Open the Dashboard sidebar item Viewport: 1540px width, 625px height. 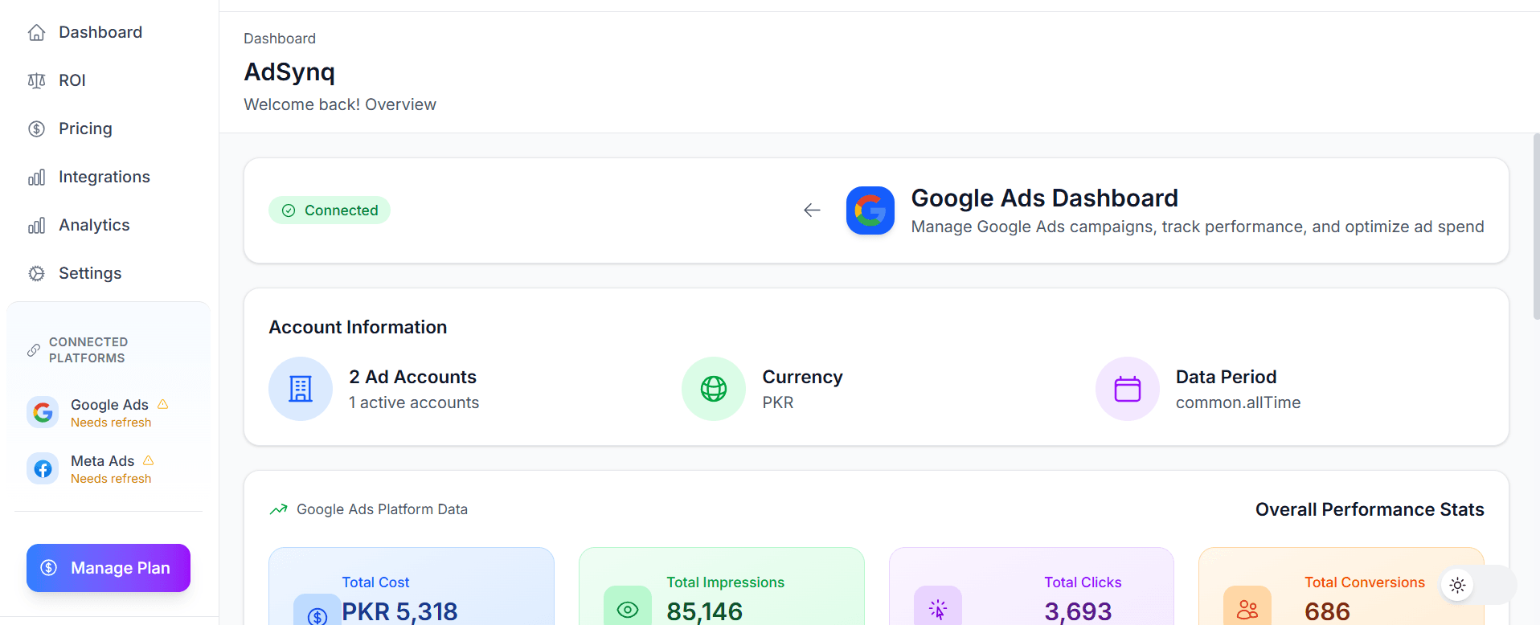(109, 32)
